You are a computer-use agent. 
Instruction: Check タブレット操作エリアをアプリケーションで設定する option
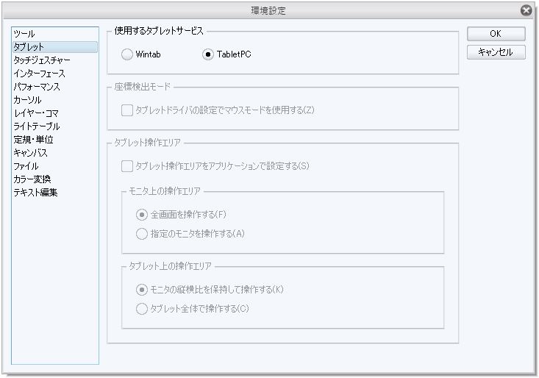coord(126,166)
